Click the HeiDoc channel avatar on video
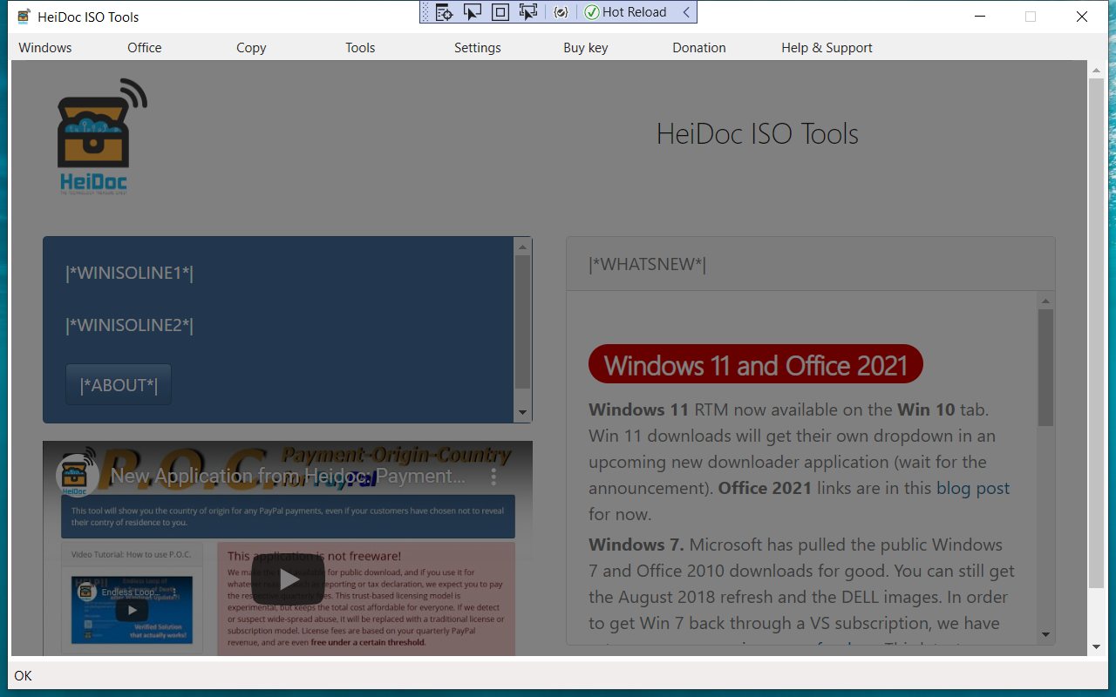Image resolution: width=1116 pixels, height=697 pixels. (78, 476)
